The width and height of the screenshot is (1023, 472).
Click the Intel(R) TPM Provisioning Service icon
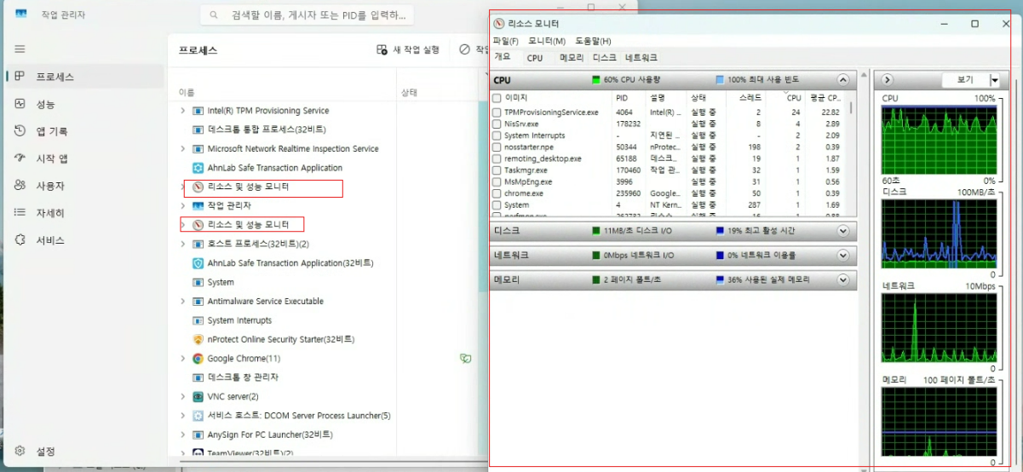click(x=198, y=111)
